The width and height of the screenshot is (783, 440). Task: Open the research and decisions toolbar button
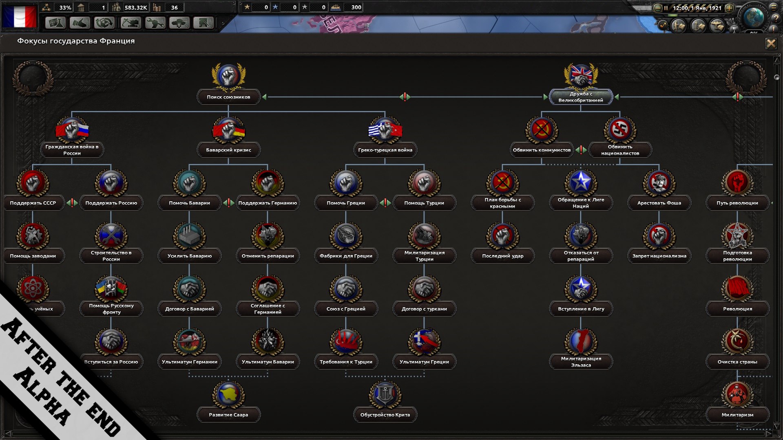[55, 23]
